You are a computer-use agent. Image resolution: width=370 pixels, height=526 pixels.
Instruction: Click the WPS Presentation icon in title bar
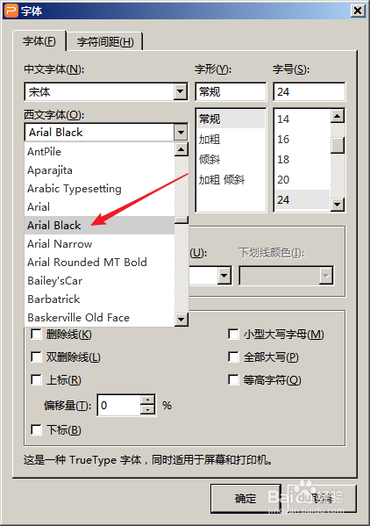click(x=11, y=11)
